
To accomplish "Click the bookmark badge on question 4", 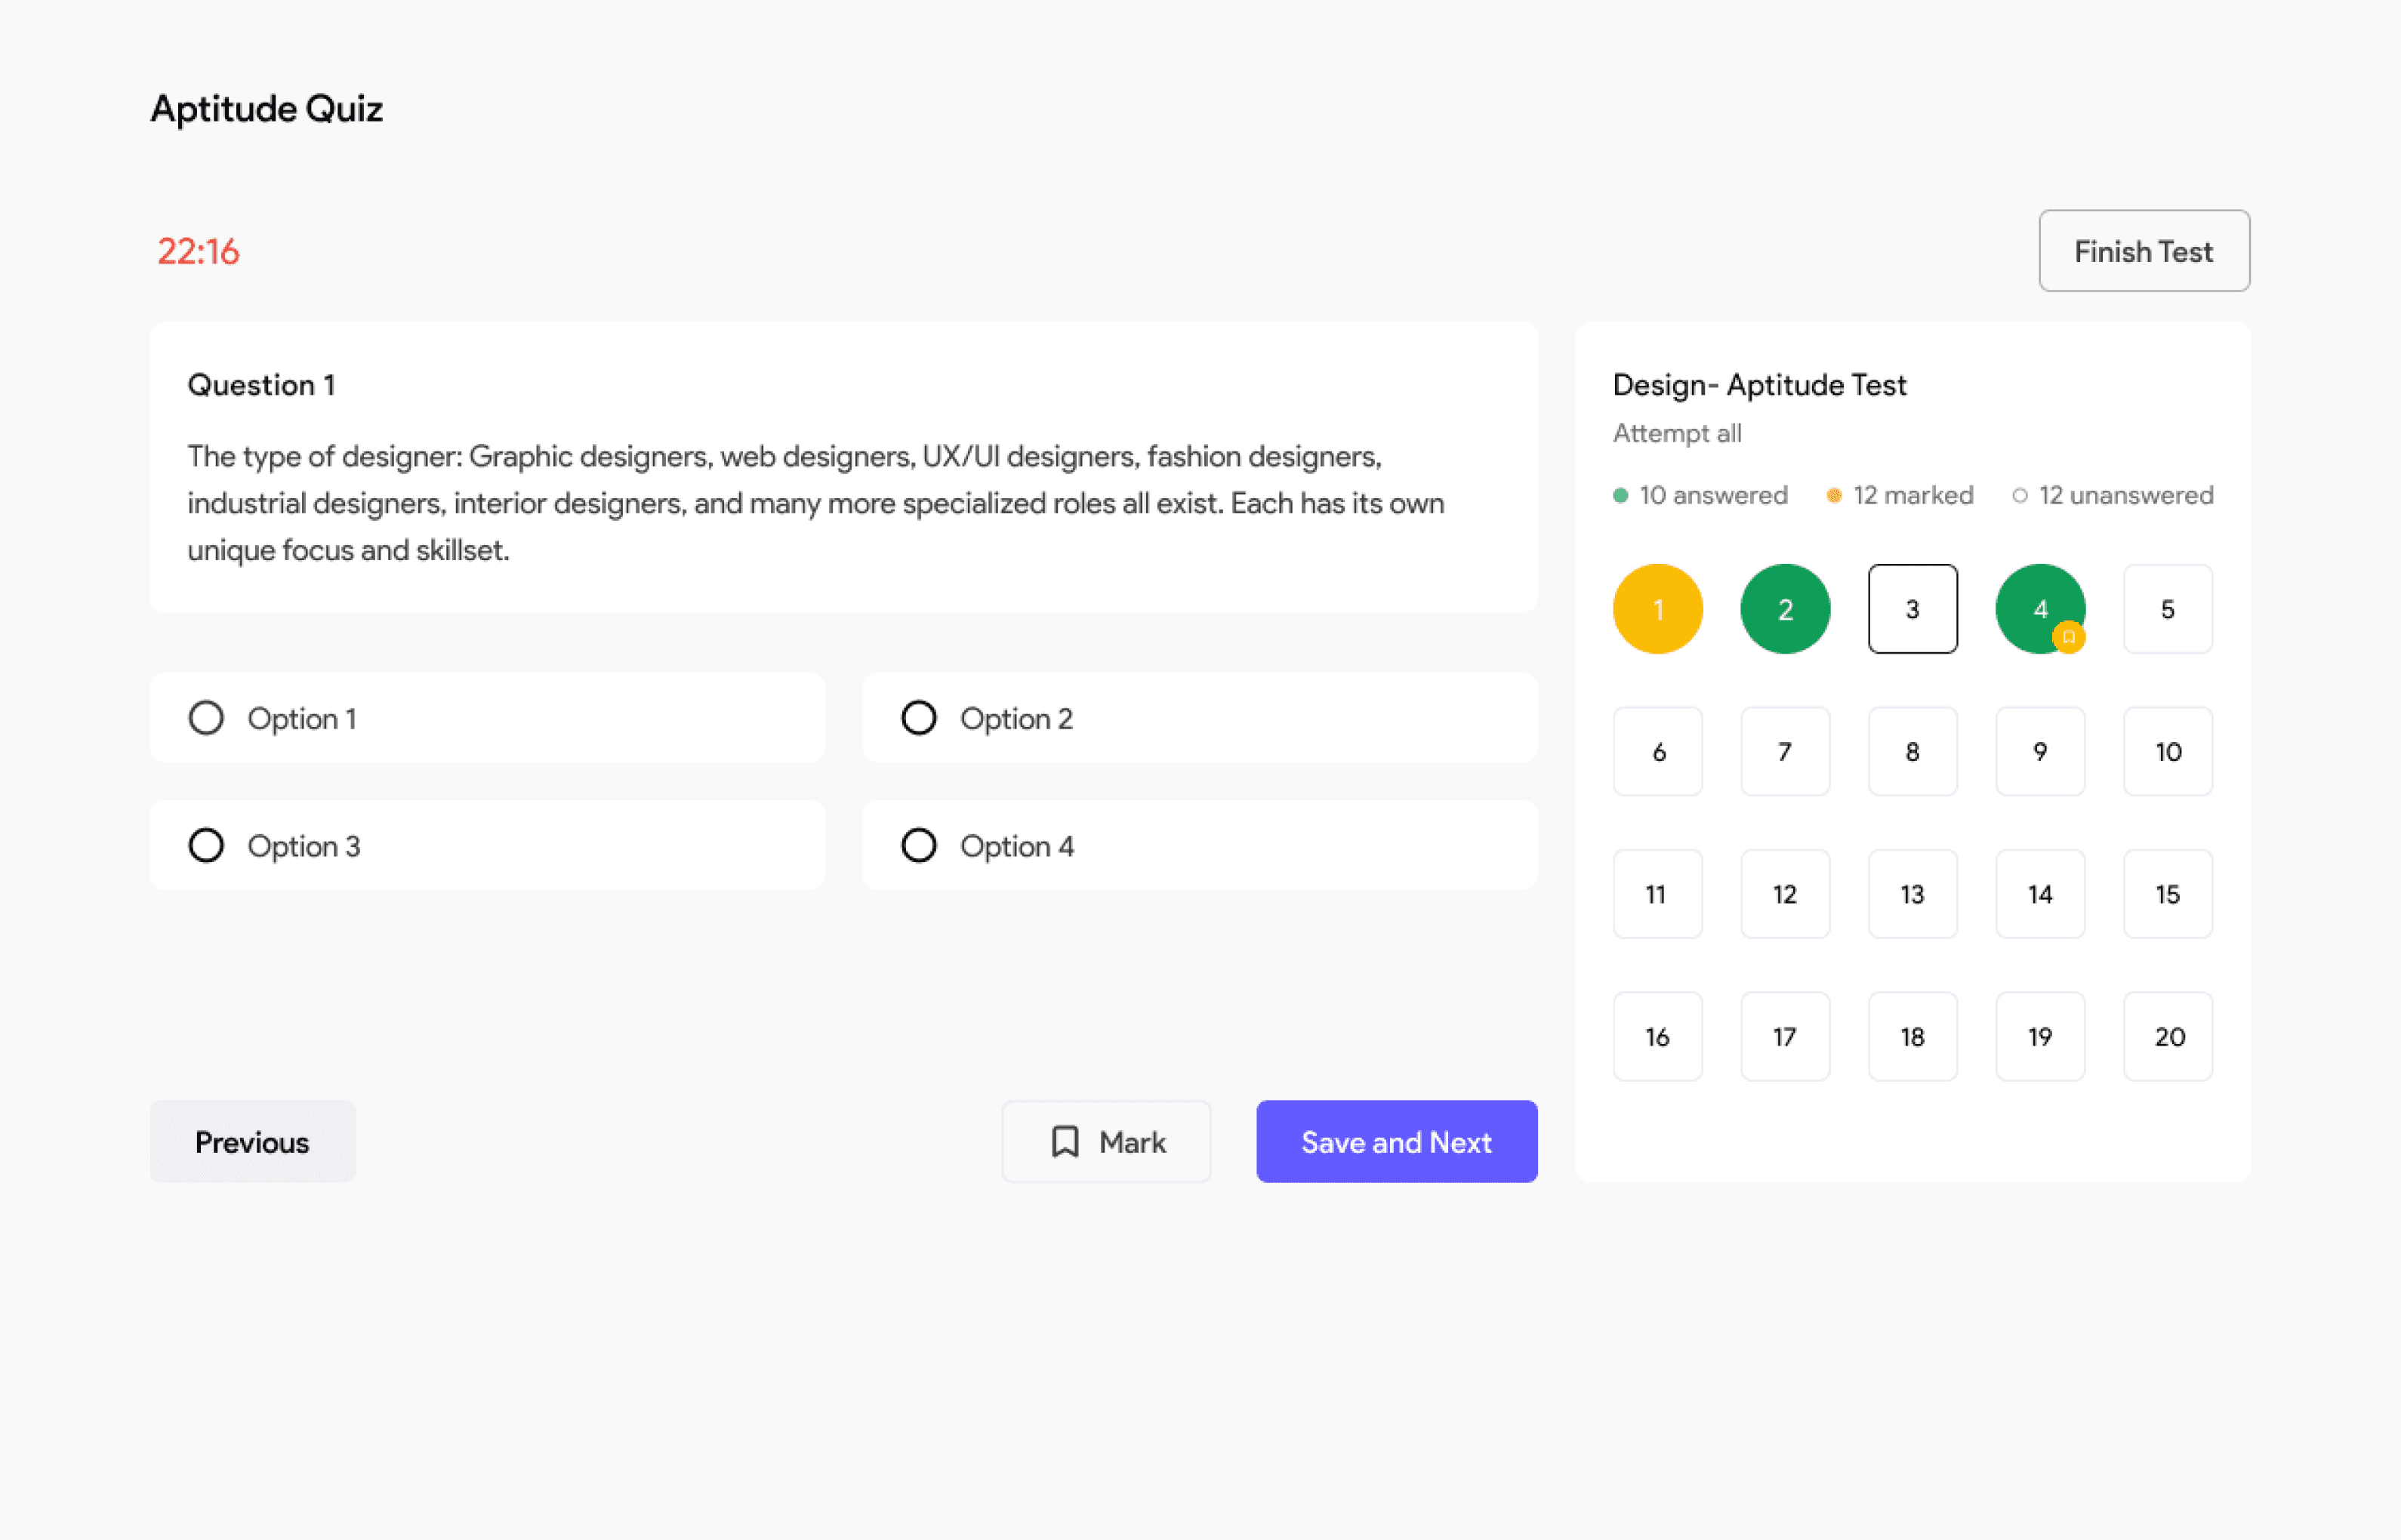I will tap(2068, 637).
